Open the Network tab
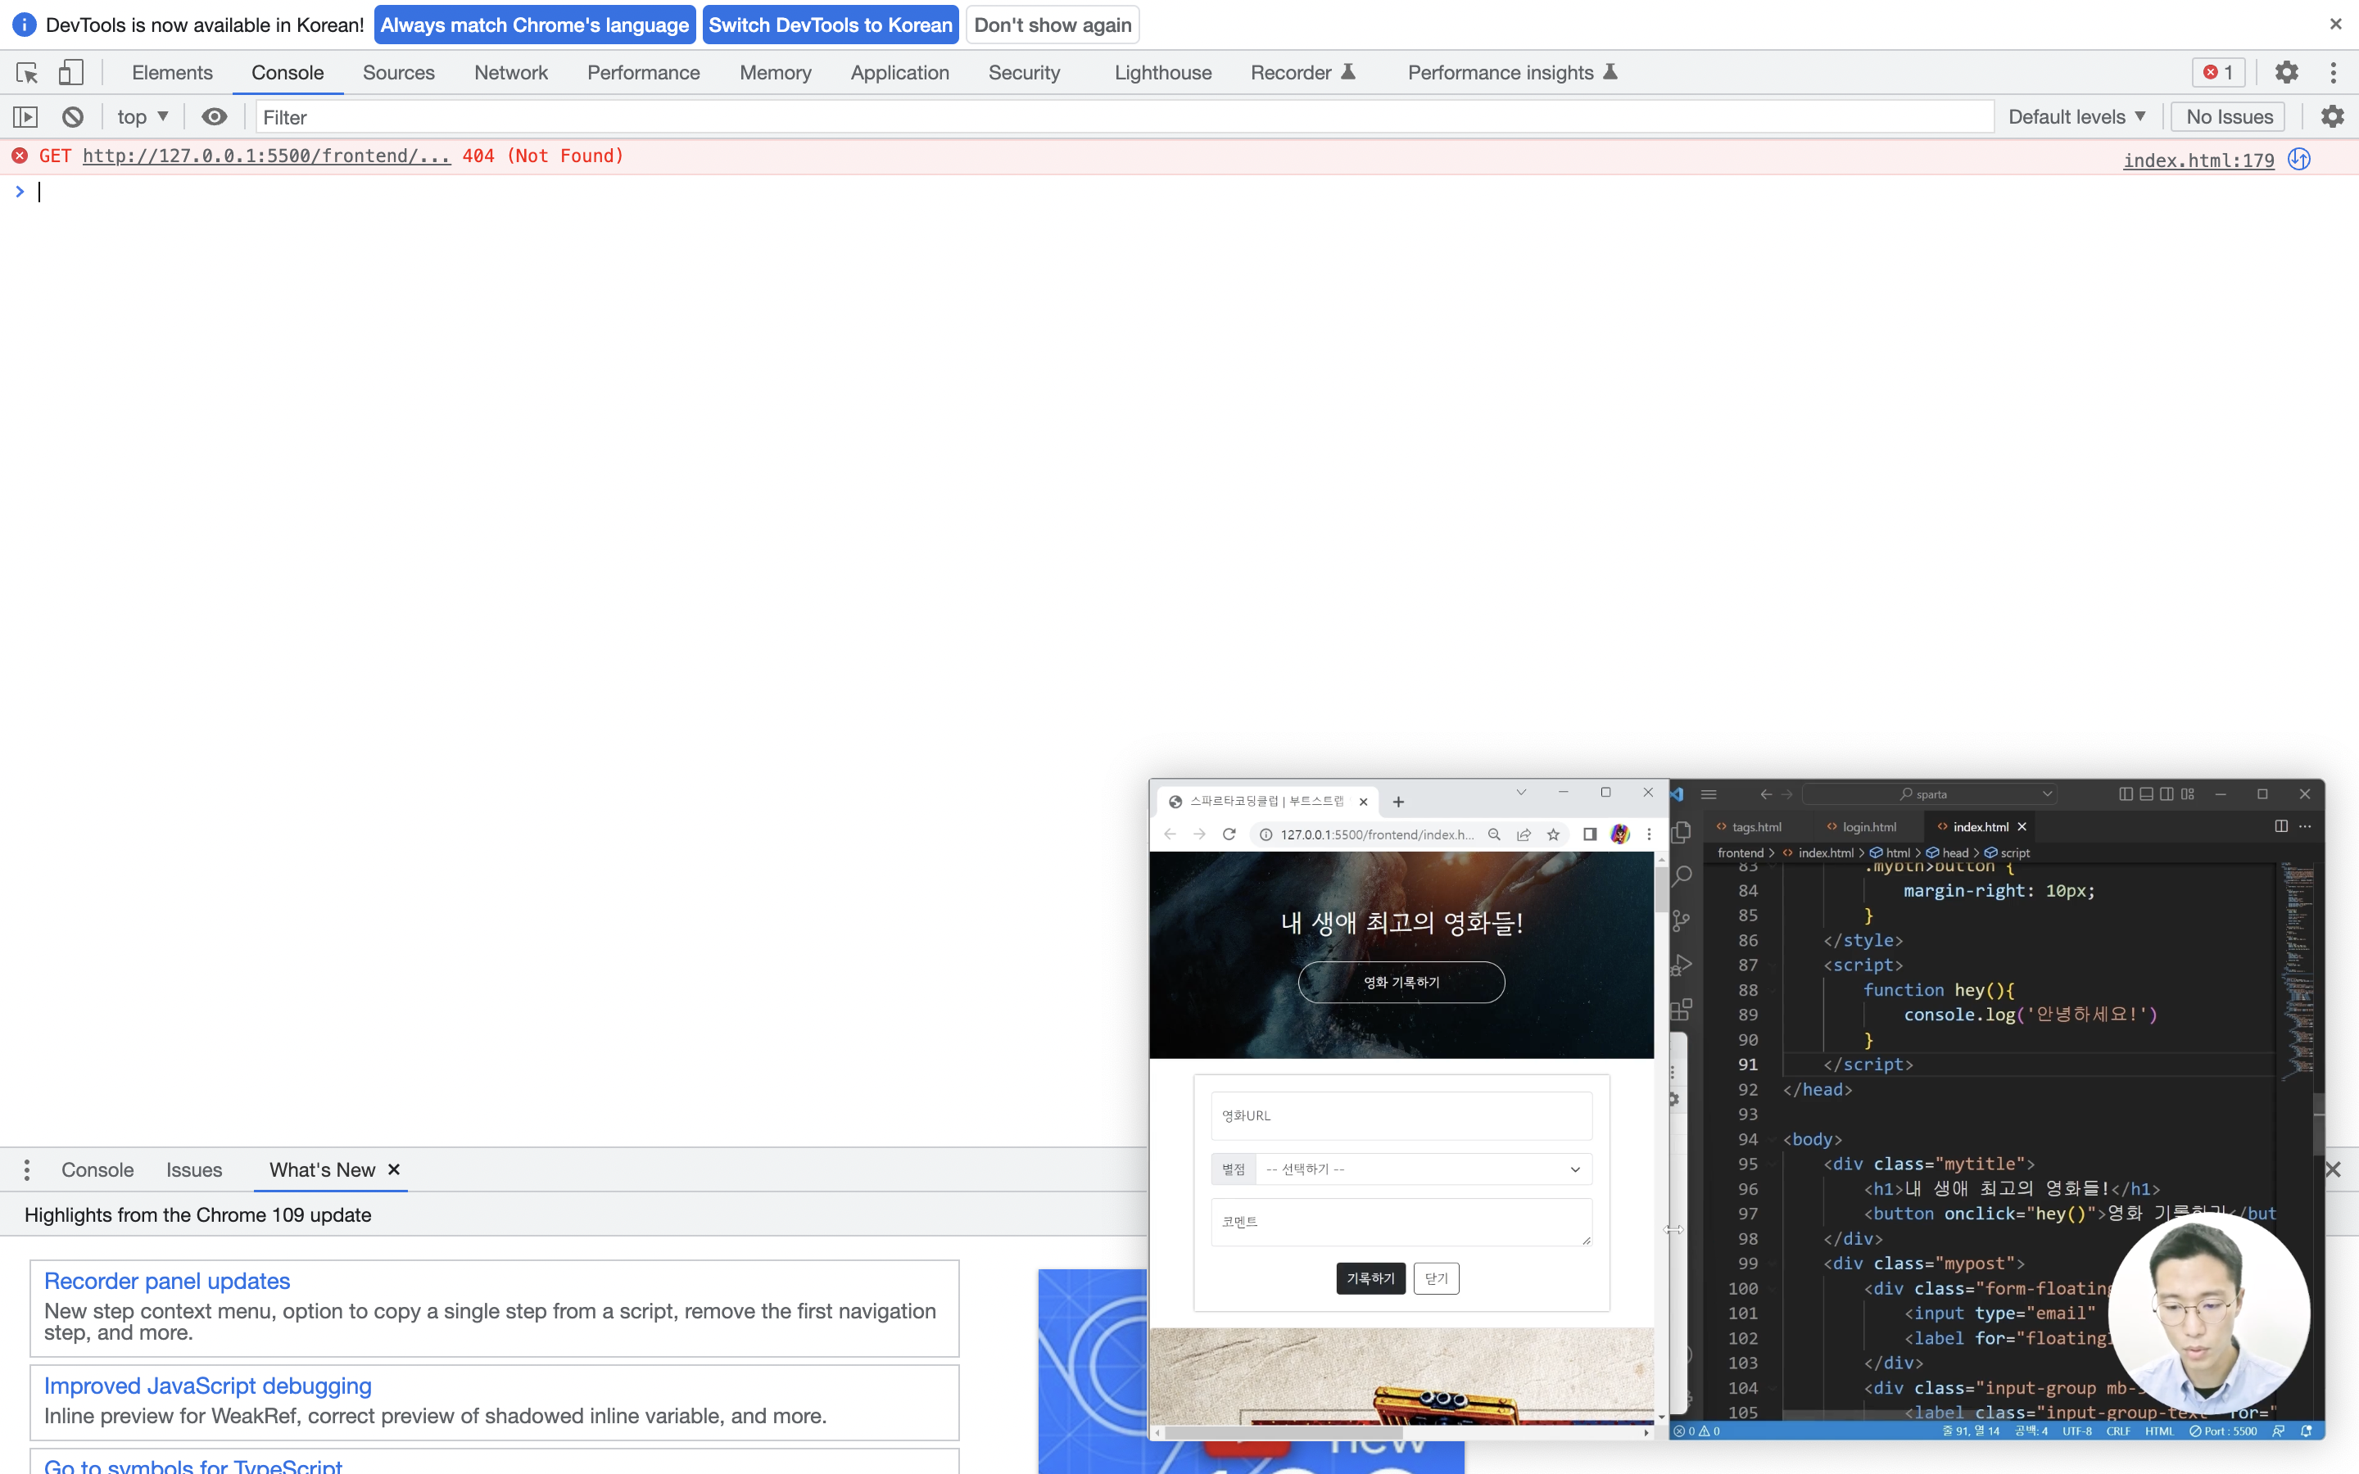Screen dimensions: 2359x1474 pyautogui.click(x=512, y=73)
